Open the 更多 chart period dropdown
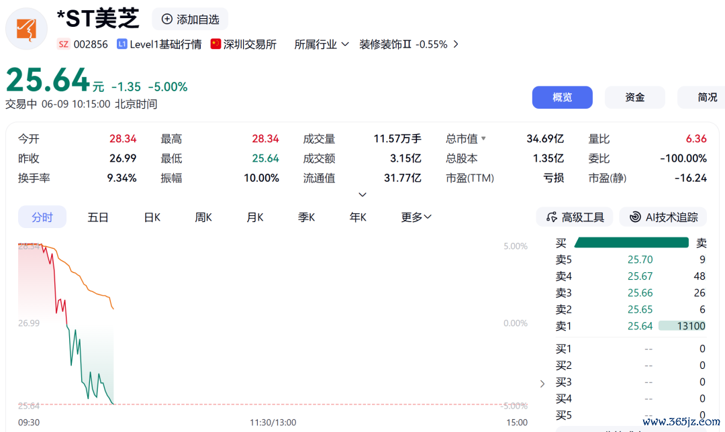Image resolution: width=725 pixels, height=432 pixels. (x=416, y=217)
